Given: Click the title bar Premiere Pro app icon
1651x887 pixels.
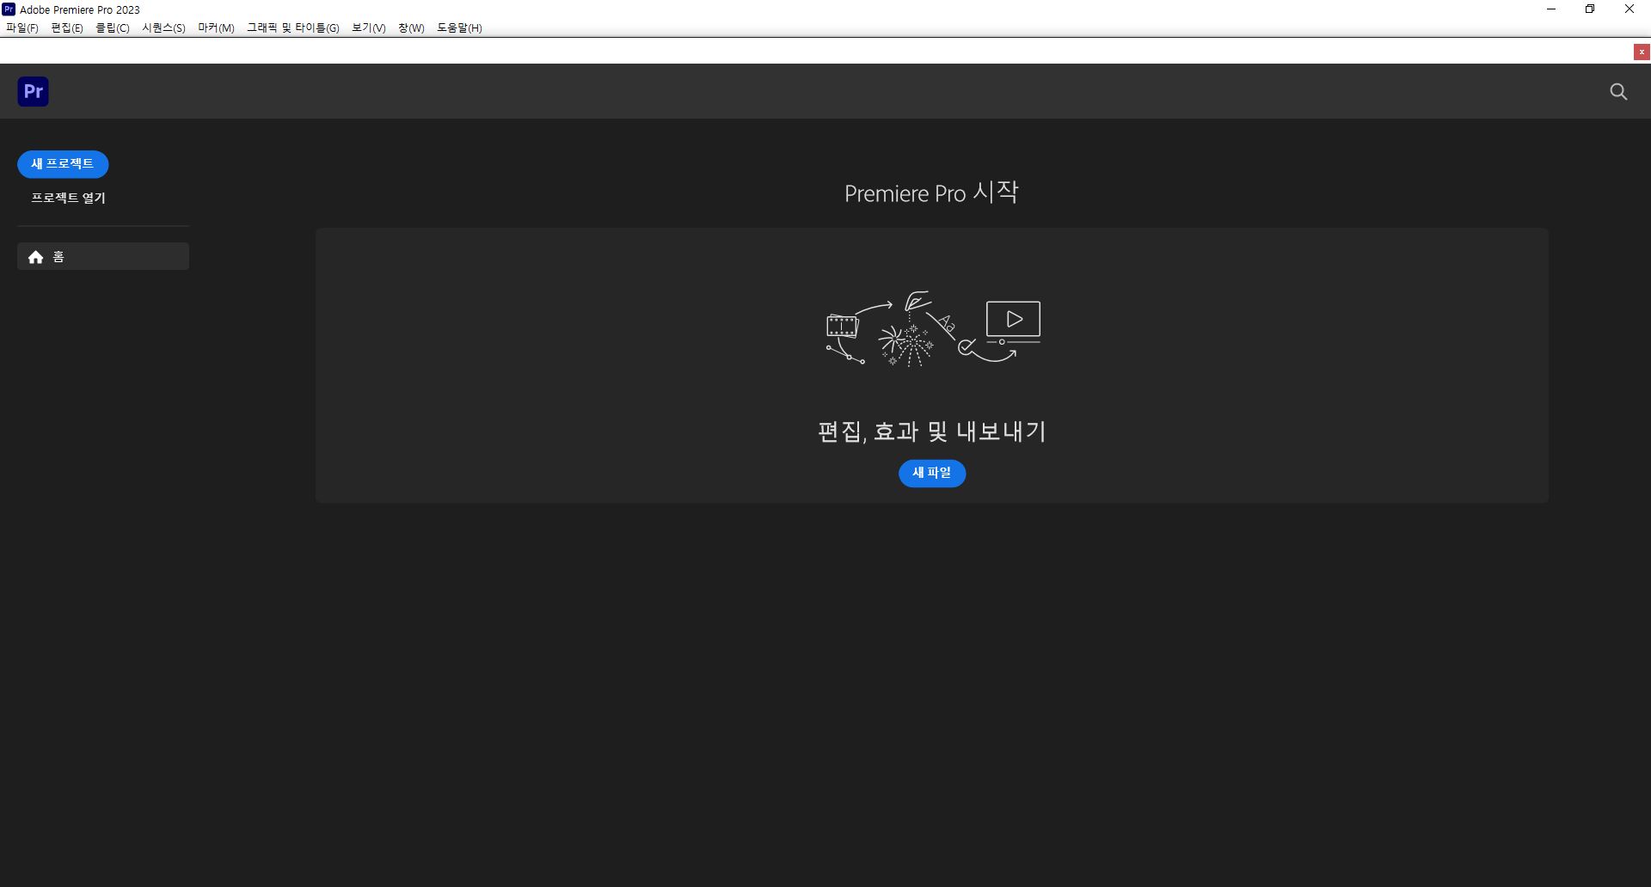Looking at the screenshot, I should tap(9, 9).
